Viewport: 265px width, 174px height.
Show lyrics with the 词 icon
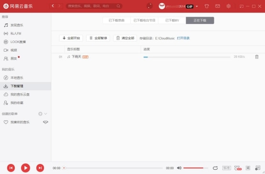point(248,168)
